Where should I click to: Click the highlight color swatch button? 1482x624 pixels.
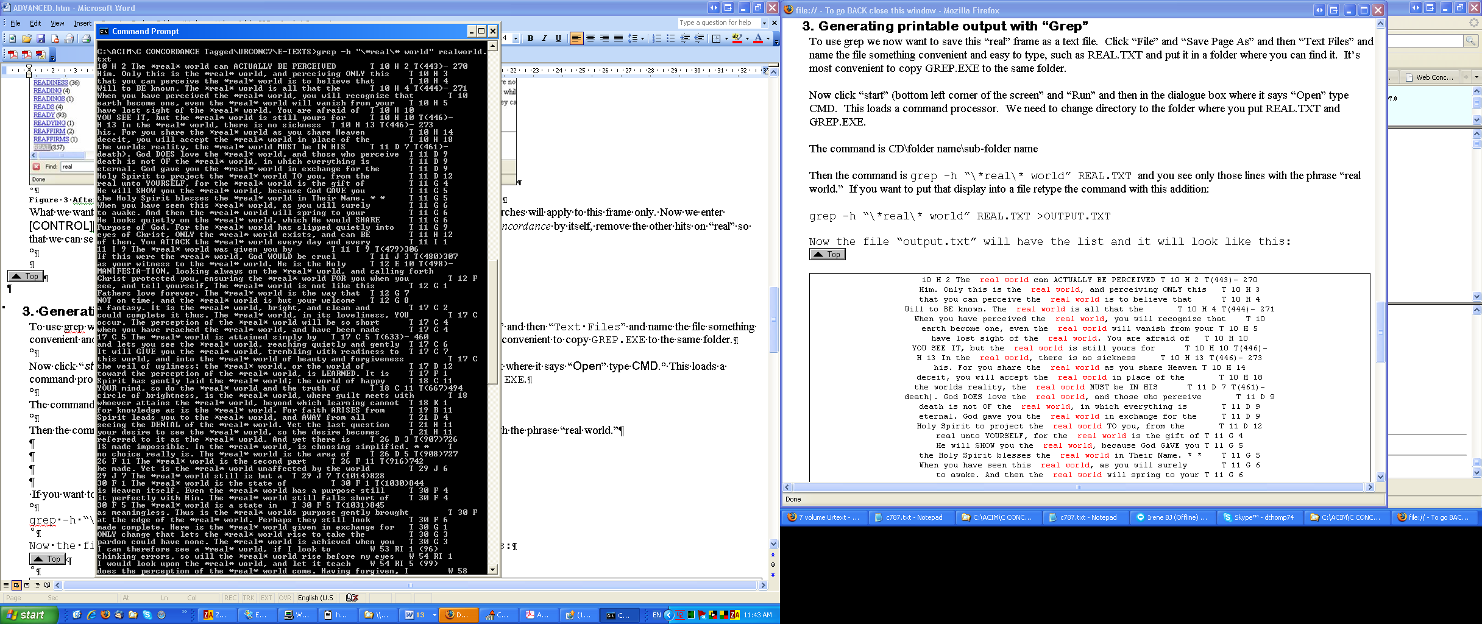[x=737, y=38]
